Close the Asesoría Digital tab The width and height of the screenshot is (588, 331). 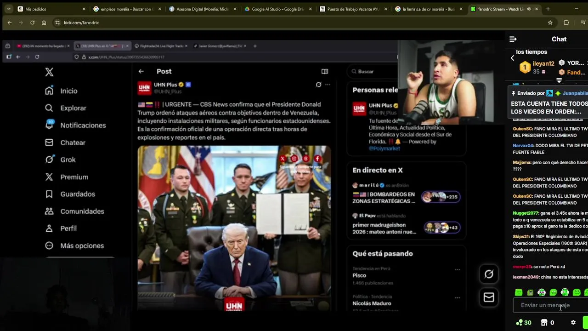235,9
